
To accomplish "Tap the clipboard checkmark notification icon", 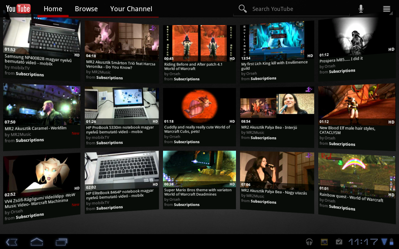I will (339, 242).
